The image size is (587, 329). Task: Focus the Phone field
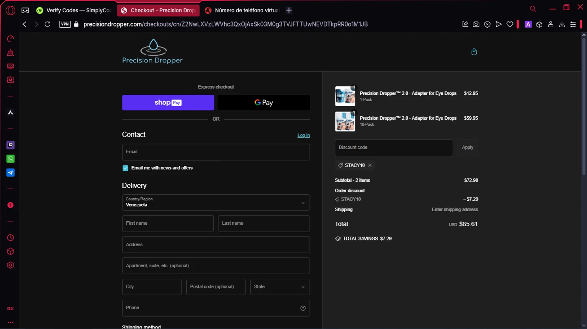216,308
